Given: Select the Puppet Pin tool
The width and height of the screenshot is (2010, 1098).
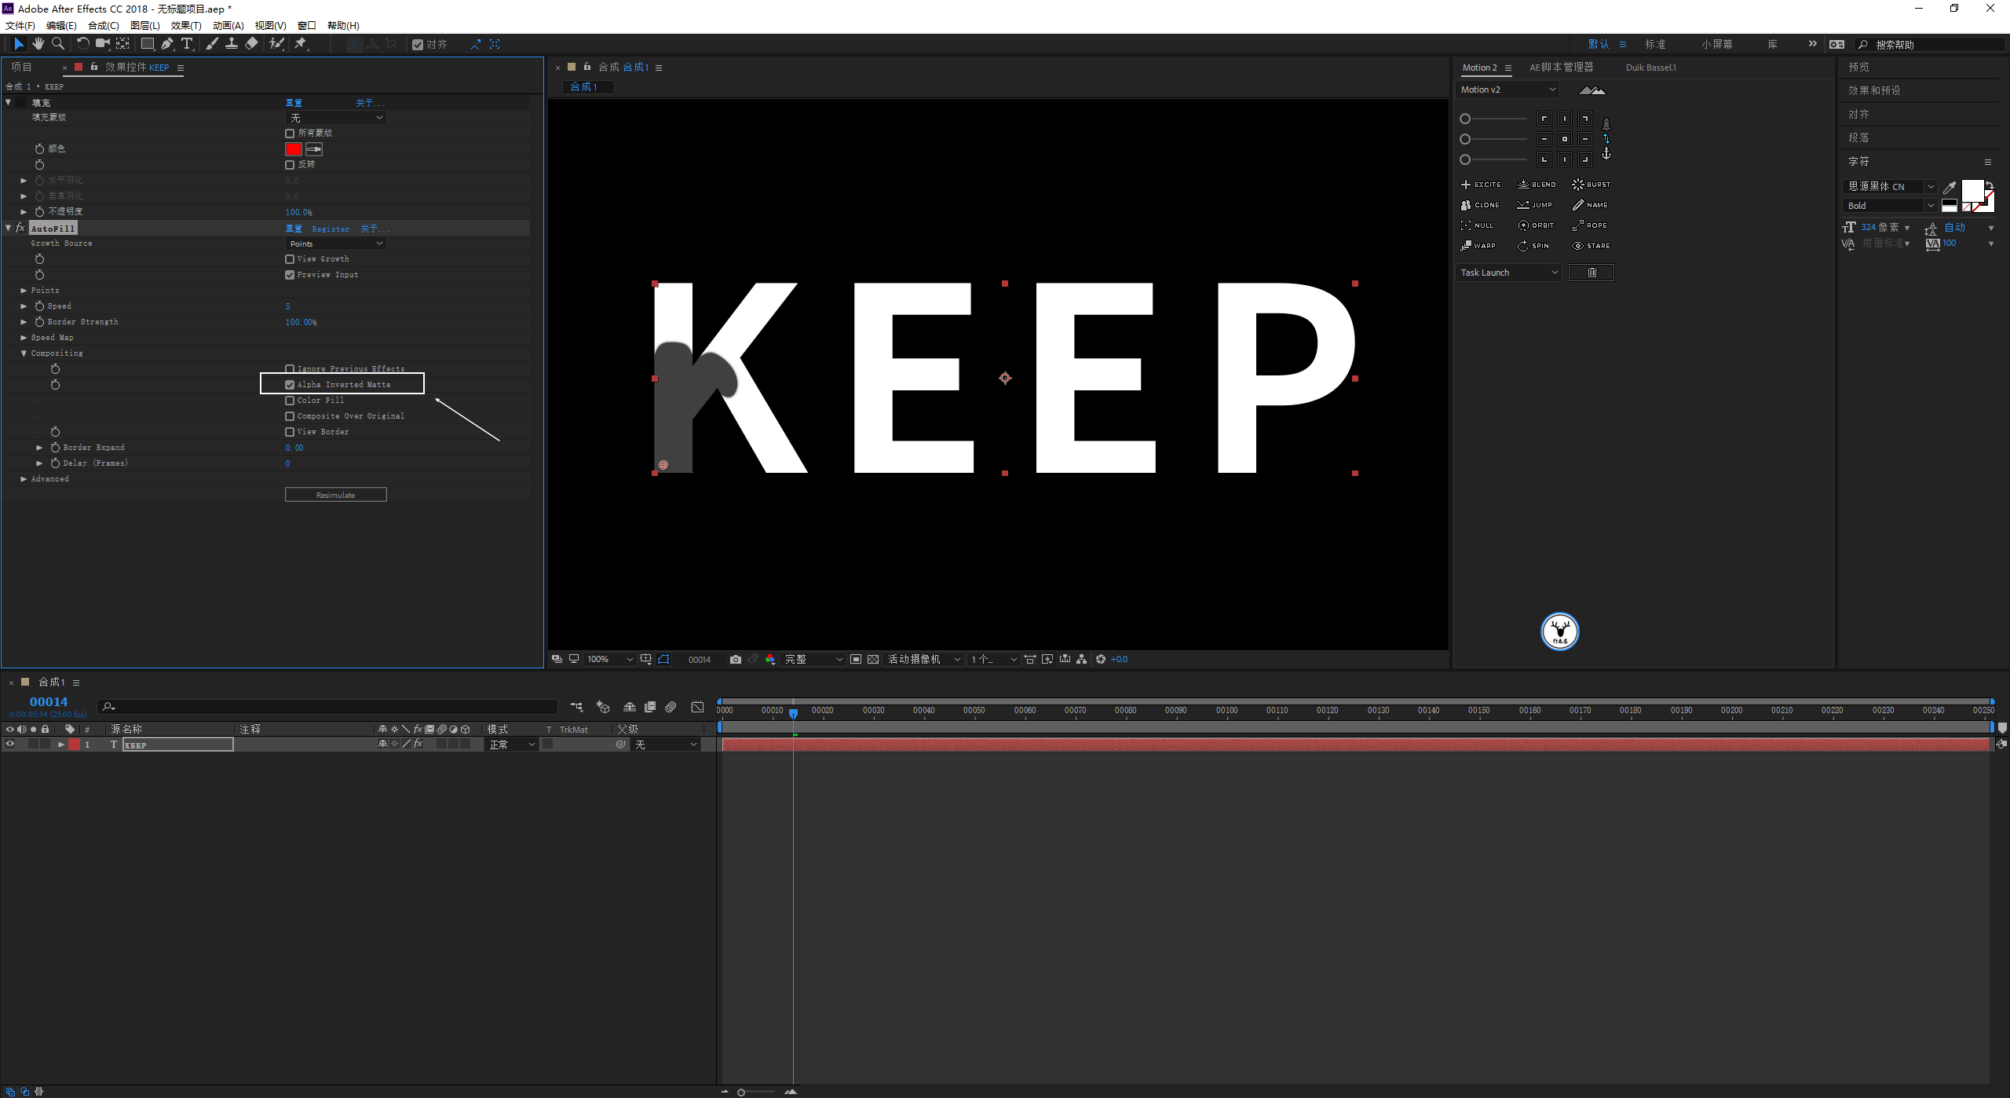Looking at the screenshot, I should [x=301, y=44].
